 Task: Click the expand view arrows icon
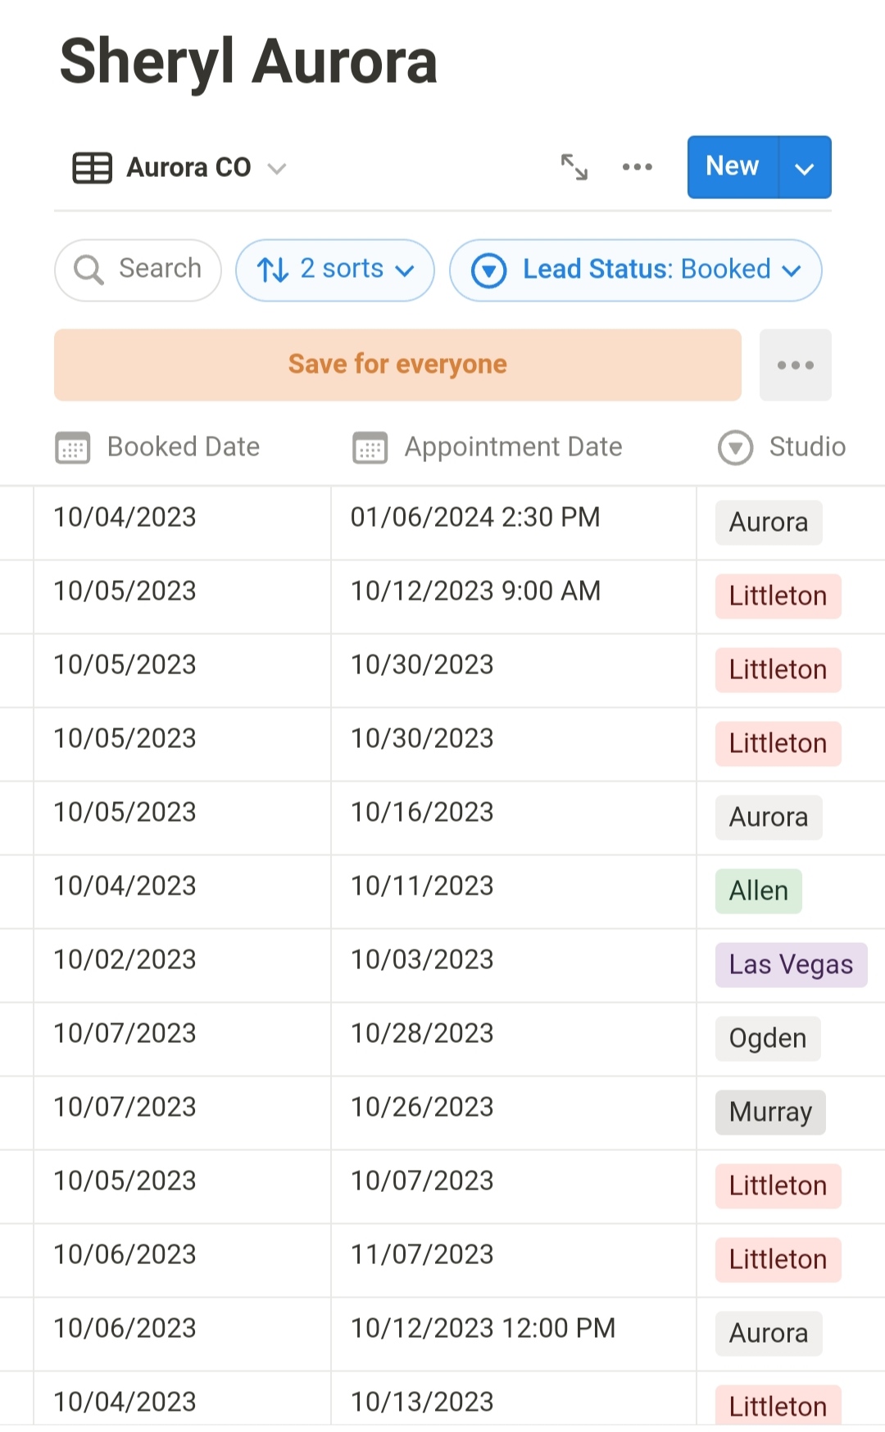tap(574, 167)
